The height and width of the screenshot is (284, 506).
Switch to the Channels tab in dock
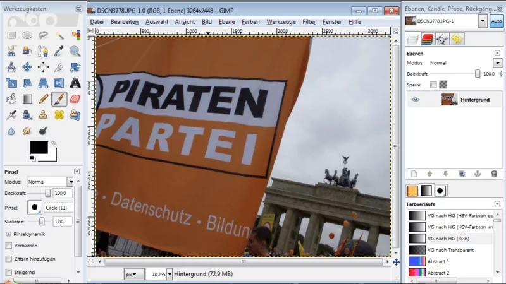428,40
